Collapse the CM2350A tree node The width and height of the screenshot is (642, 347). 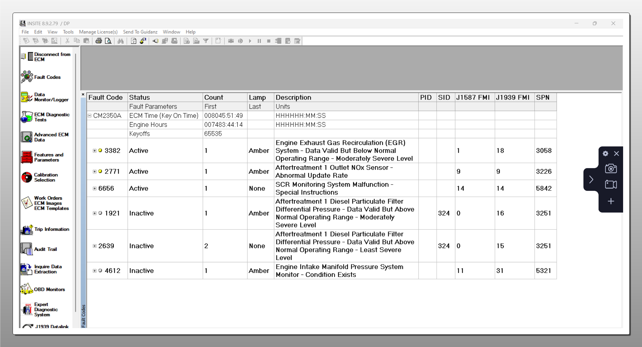tap(90, 116)
